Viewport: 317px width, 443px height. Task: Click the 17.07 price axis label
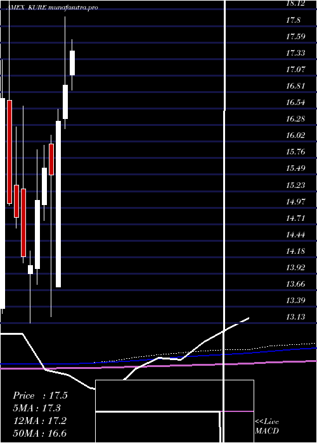point(295,69)
